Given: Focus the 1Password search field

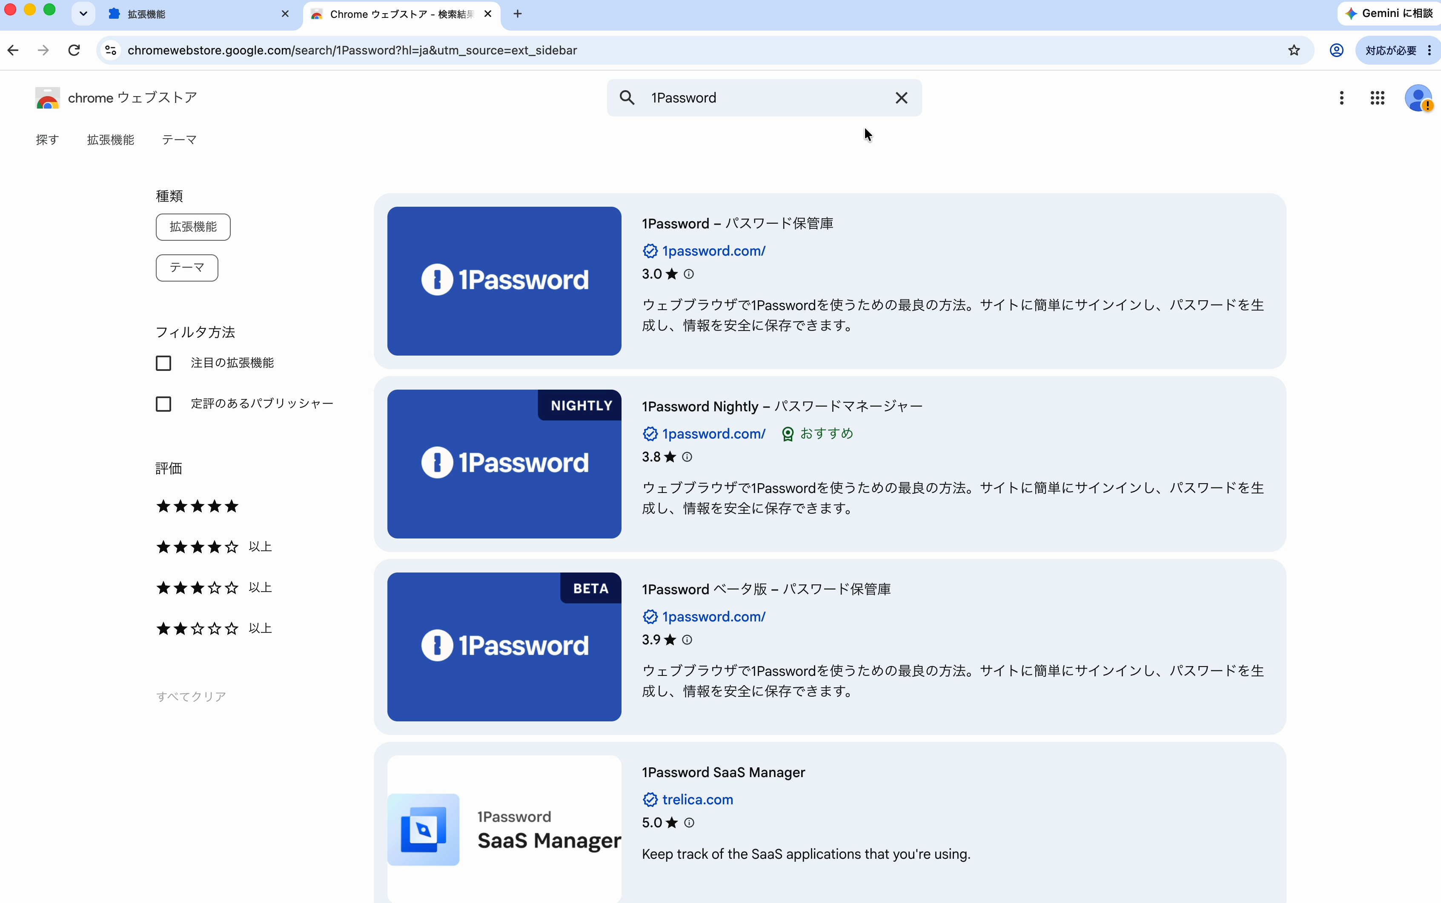Looking at the screenshot, I should (x=765, y=98).
